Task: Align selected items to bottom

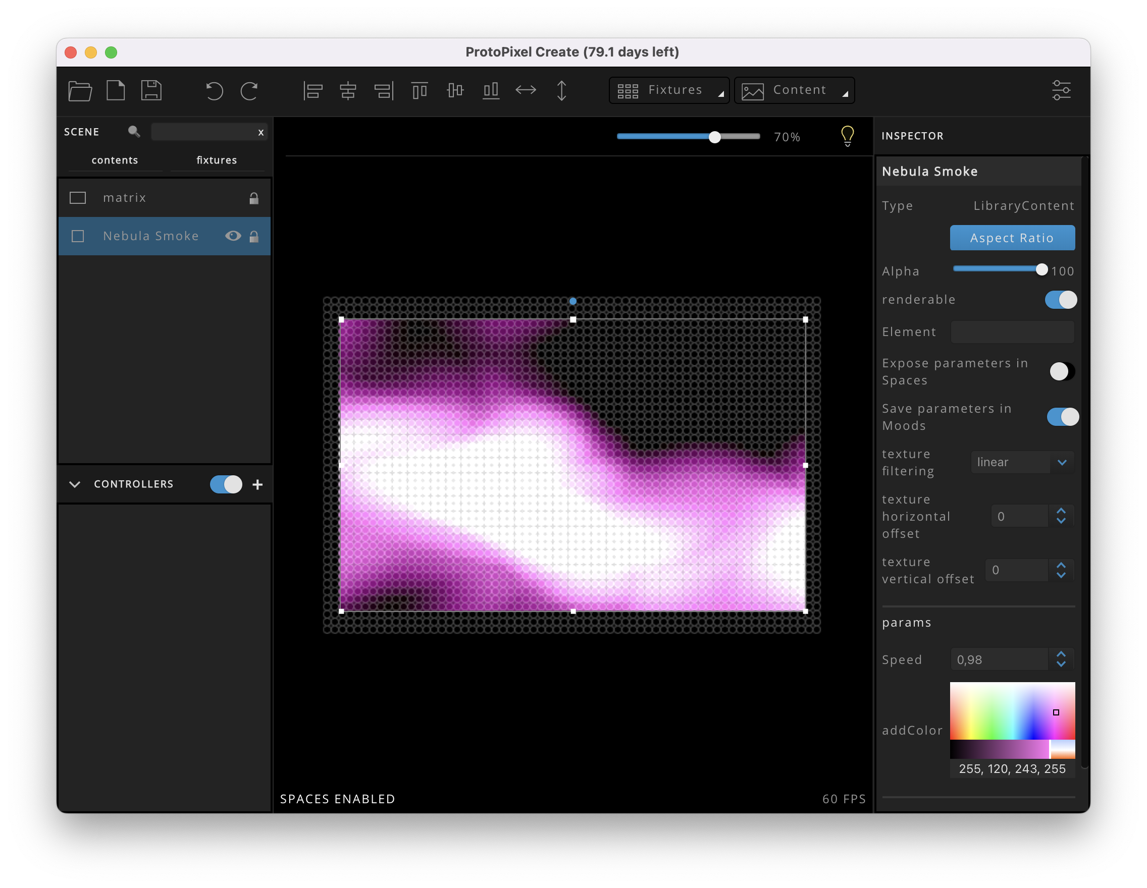Action: point(491,91)
